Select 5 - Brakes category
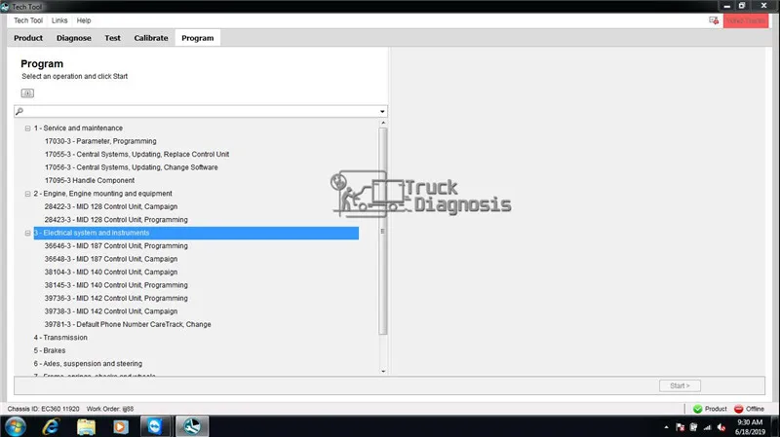The width and height of the screenshot is (780, 437). 50,350
